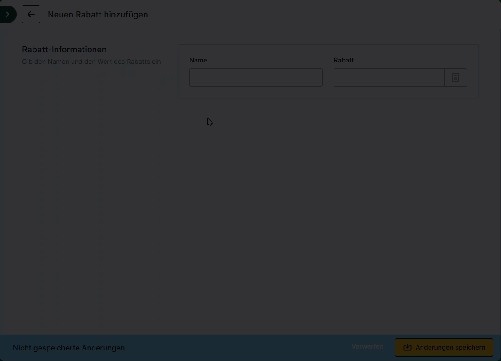Select the Rabatt-Informationen section heading
The image size is (501, 361).
pyautogui.click(x=64, y=50)
